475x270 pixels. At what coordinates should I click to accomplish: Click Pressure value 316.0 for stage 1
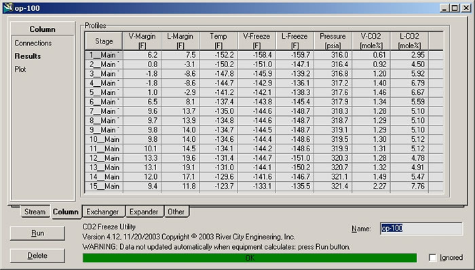click(x=333, y=55)
